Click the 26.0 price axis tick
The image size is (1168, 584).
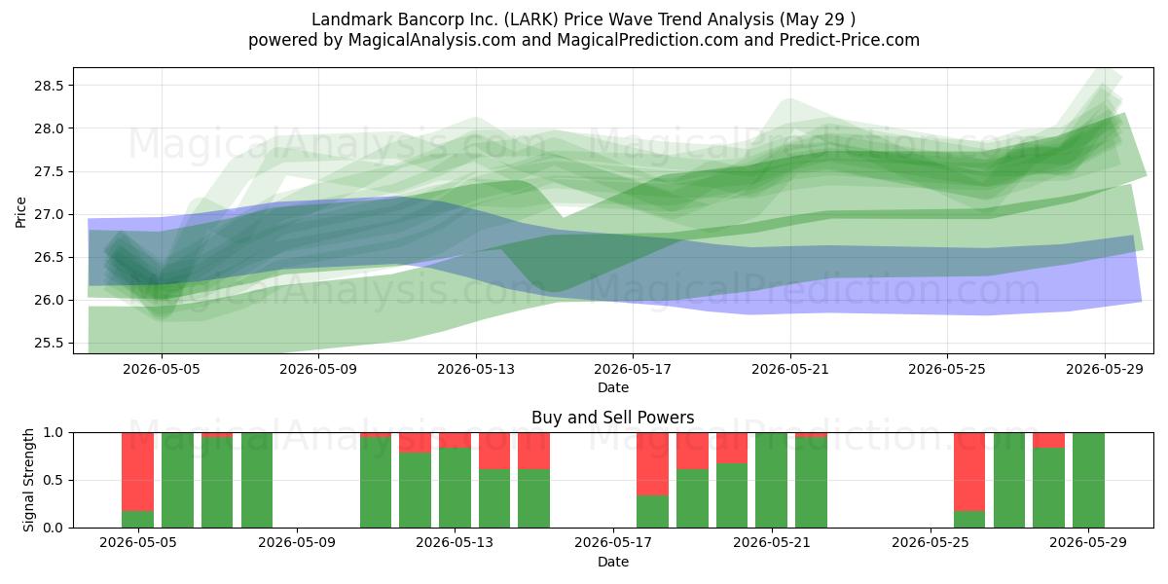pyautogui.click(x=49, y=300)
